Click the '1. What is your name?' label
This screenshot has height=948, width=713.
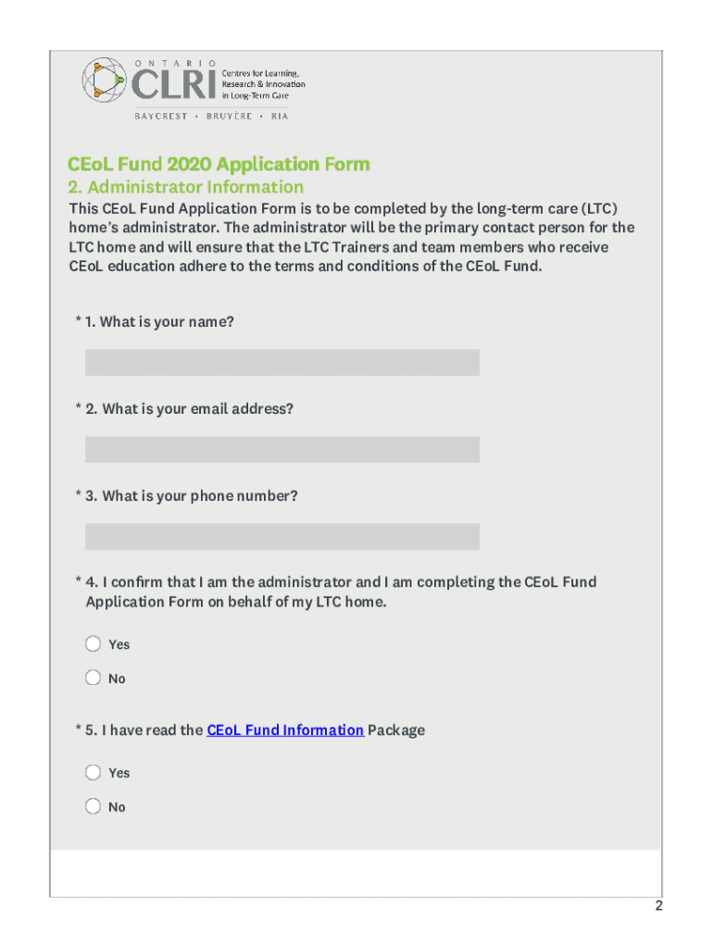point(159,322)
